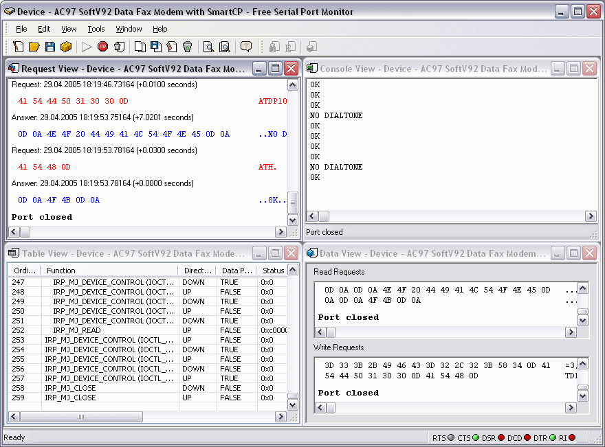Click the DSR red indicator light
This screenshot has height=447, width=605.
tap(501, 437)
